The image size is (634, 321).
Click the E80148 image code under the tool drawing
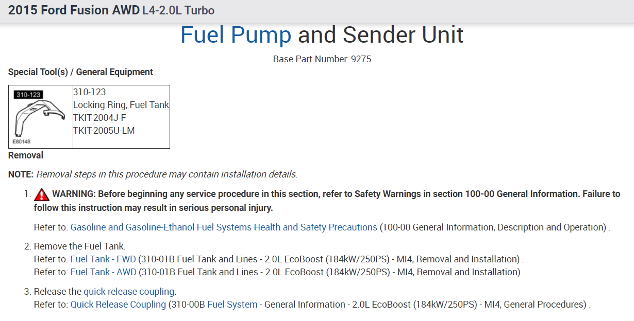21,141
